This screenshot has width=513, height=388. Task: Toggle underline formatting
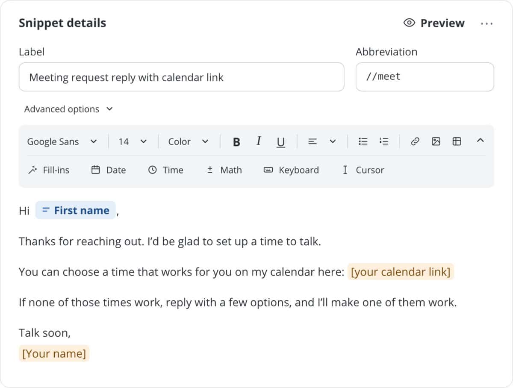click(280, 142)
